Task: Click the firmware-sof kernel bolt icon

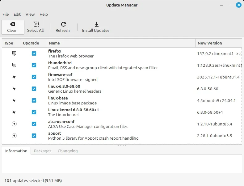Action: (x=14, y=77)
